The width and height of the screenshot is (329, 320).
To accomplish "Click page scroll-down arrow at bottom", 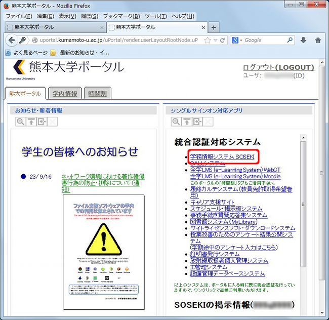I will (322, 313).
